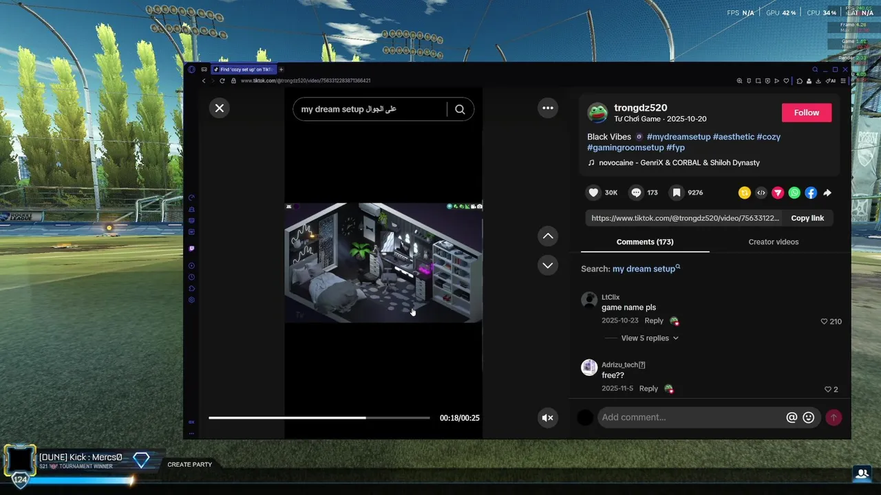
Task: Click CREATE PARTY in Rocket League
Action: click(x=190, y=465)
